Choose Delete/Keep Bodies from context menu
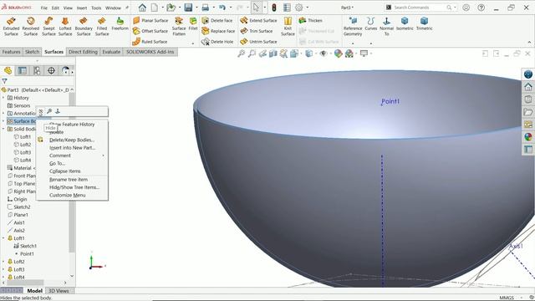 72,140
